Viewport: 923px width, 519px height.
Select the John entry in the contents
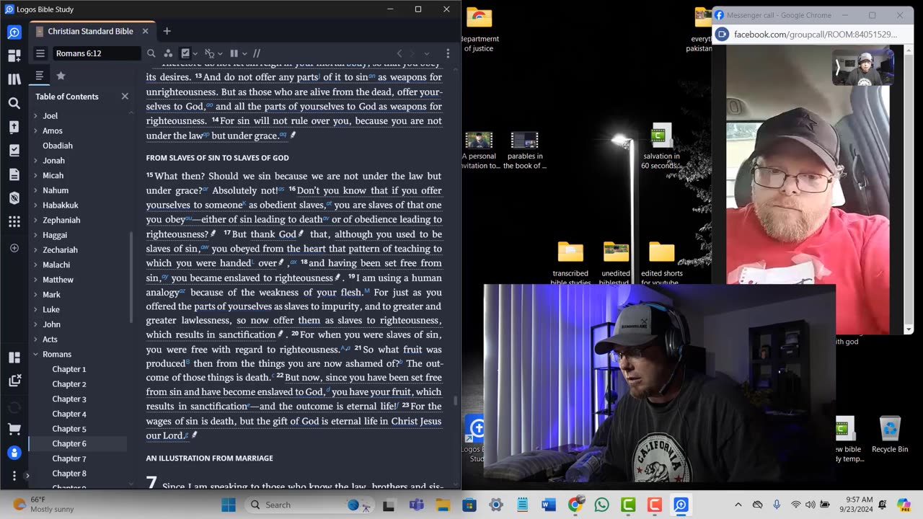(x=51, y=324)
